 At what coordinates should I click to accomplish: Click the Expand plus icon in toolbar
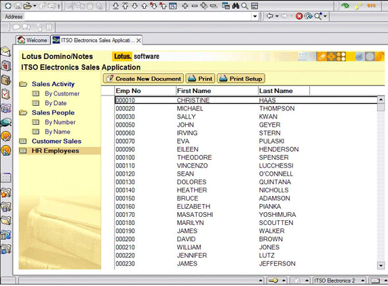(185, 5)
